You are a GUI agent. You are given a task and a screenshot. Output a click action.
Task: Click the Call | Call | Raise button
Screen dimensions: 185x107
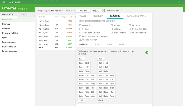[x=106, y=84]
